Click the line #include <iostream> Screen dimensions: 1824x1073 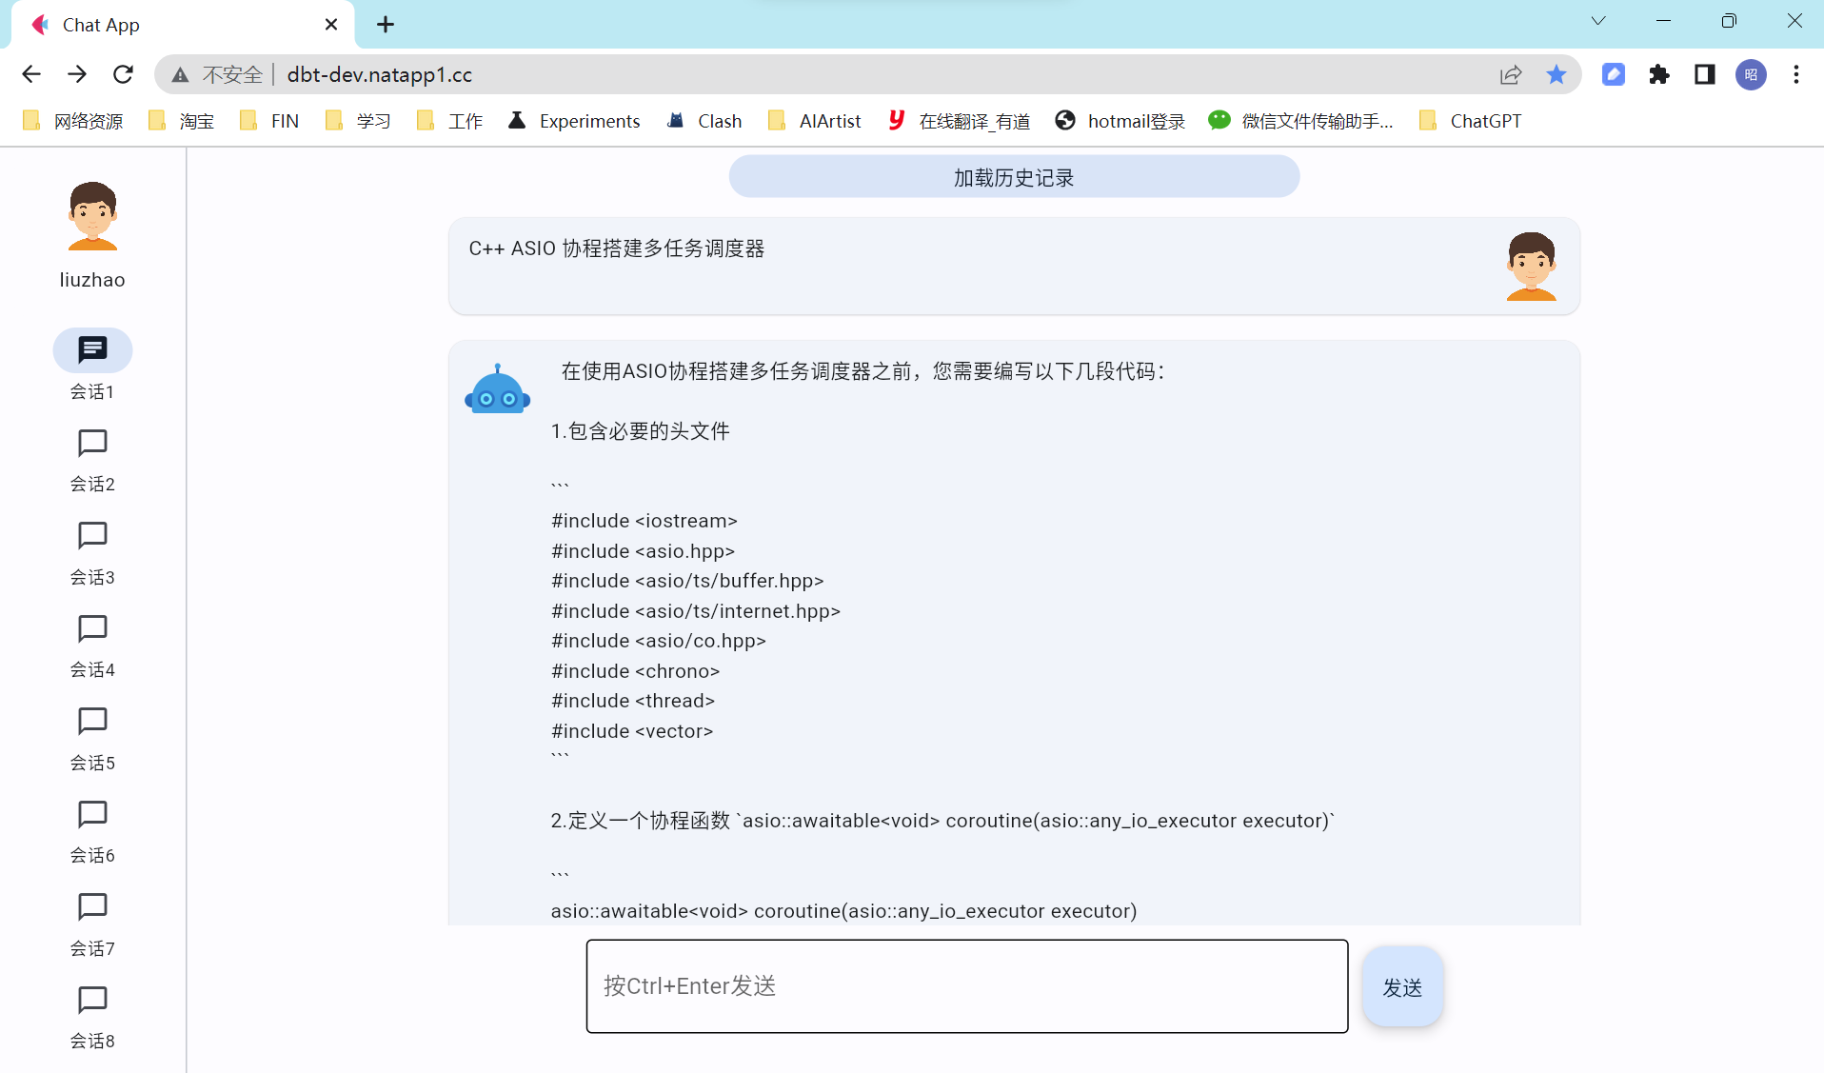pyautogui.click(x=644, y=521)
